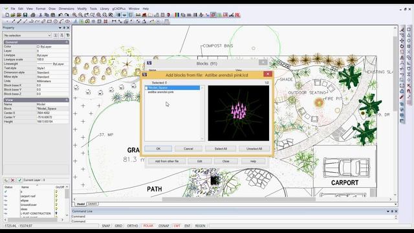Toggle LWT lineweight display in status bar
This screenshot has height=233, width=414.
point(177,226)
